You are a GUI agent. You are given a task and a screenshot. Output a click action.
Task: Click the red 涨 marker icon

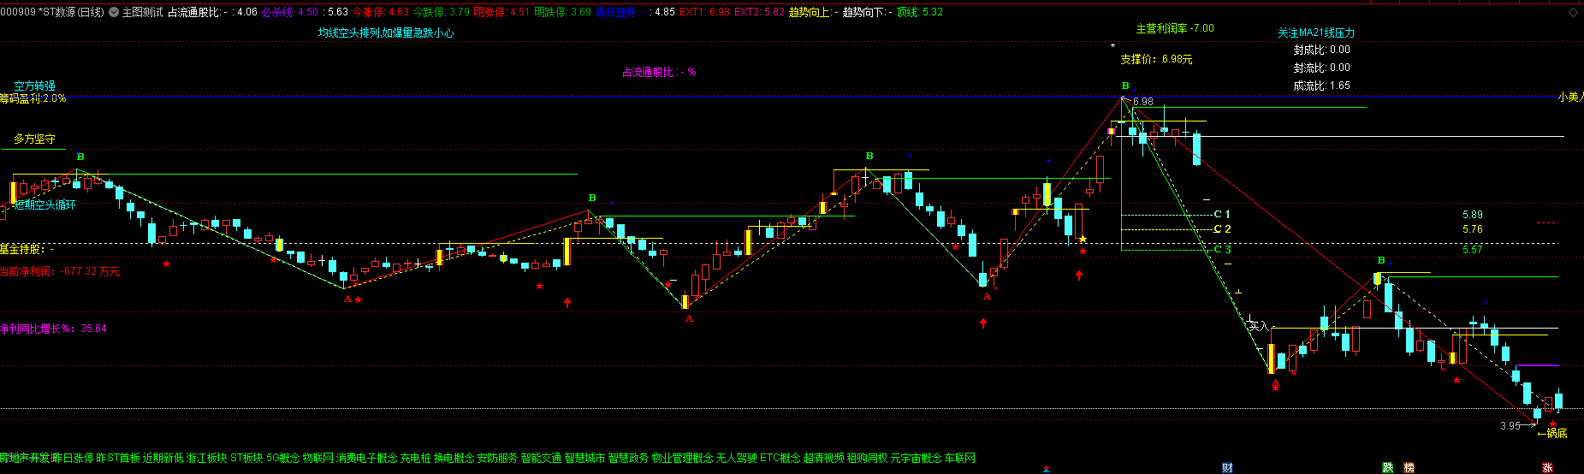click(x=1547, y=467)
